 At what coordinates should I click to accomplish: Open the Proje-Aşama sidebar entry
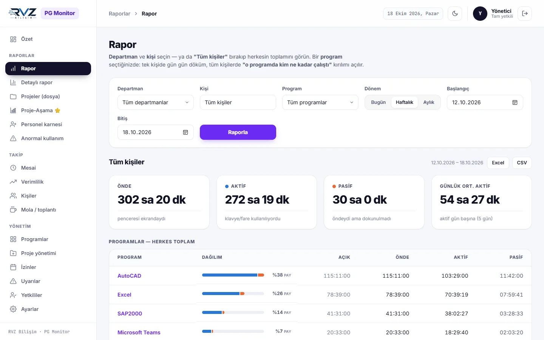(48, 110)
